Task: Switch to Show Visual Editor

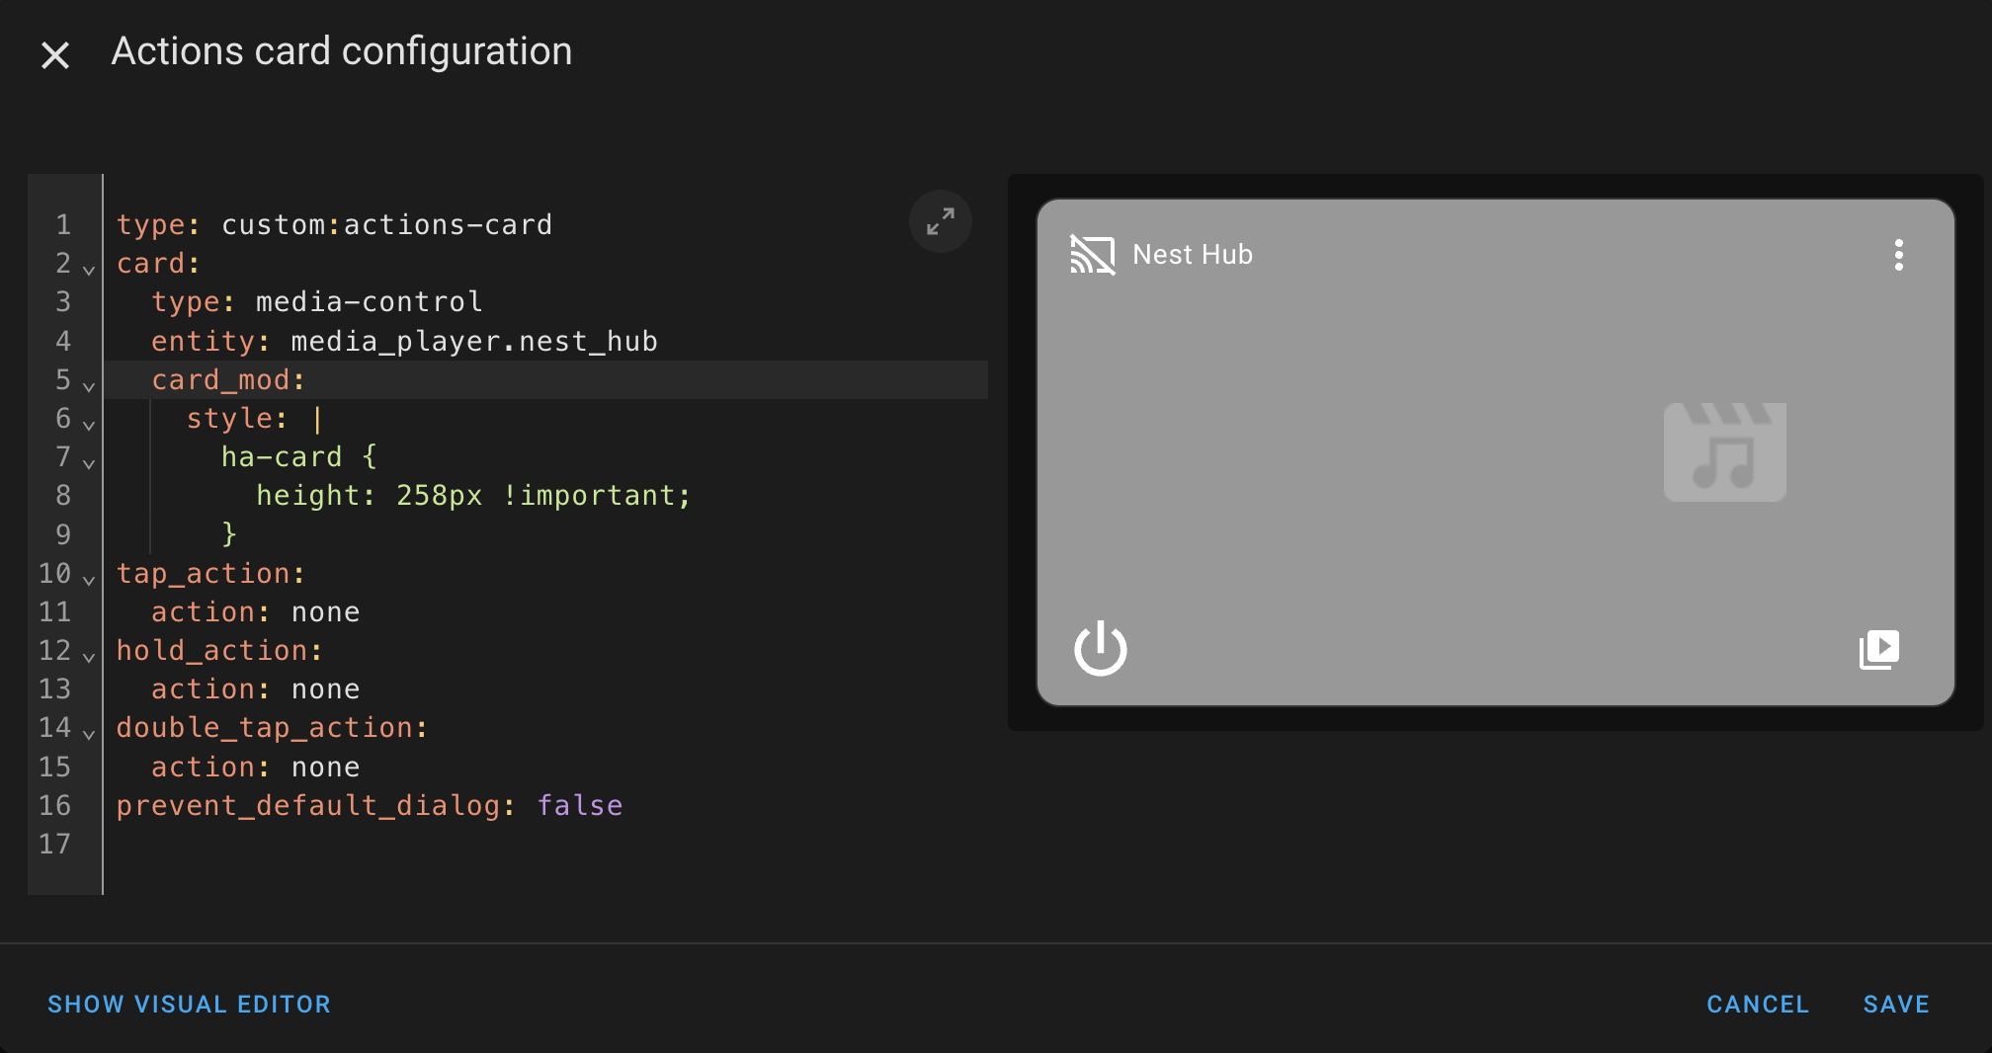Action: tap(189, 1005)
